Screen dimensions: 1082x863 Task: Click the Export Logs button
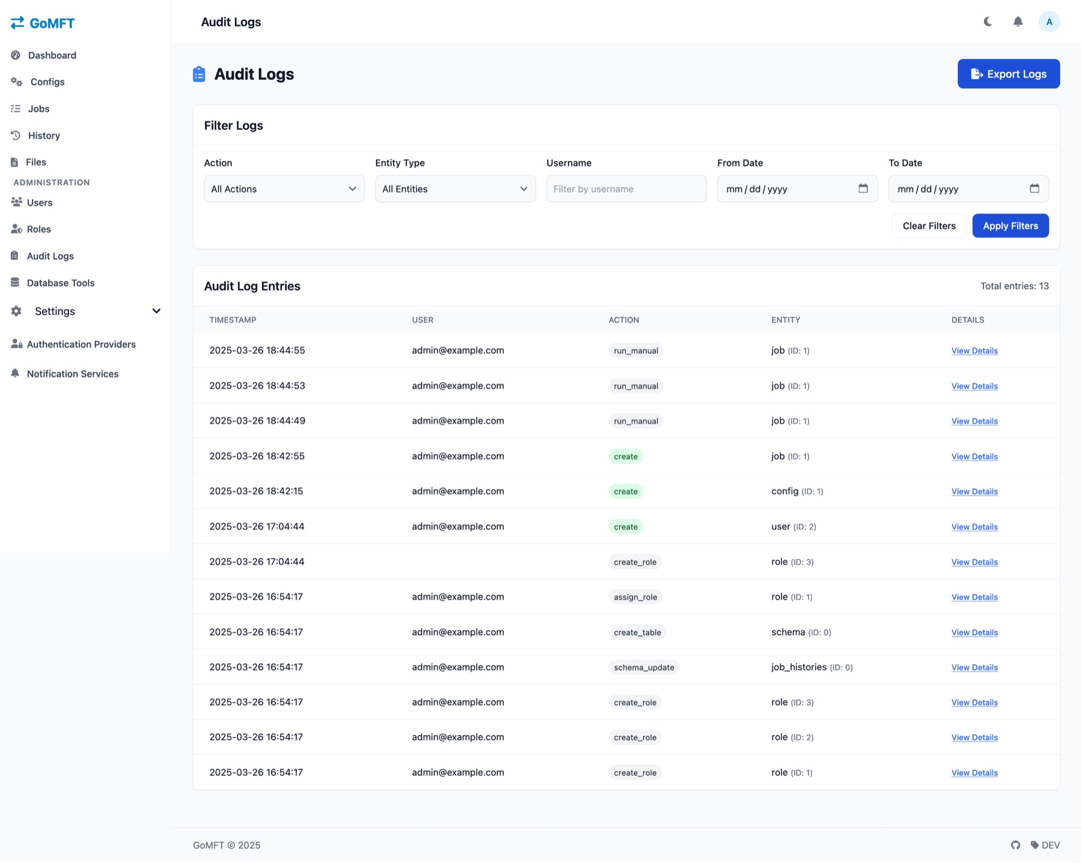[x=1008, y=74]
